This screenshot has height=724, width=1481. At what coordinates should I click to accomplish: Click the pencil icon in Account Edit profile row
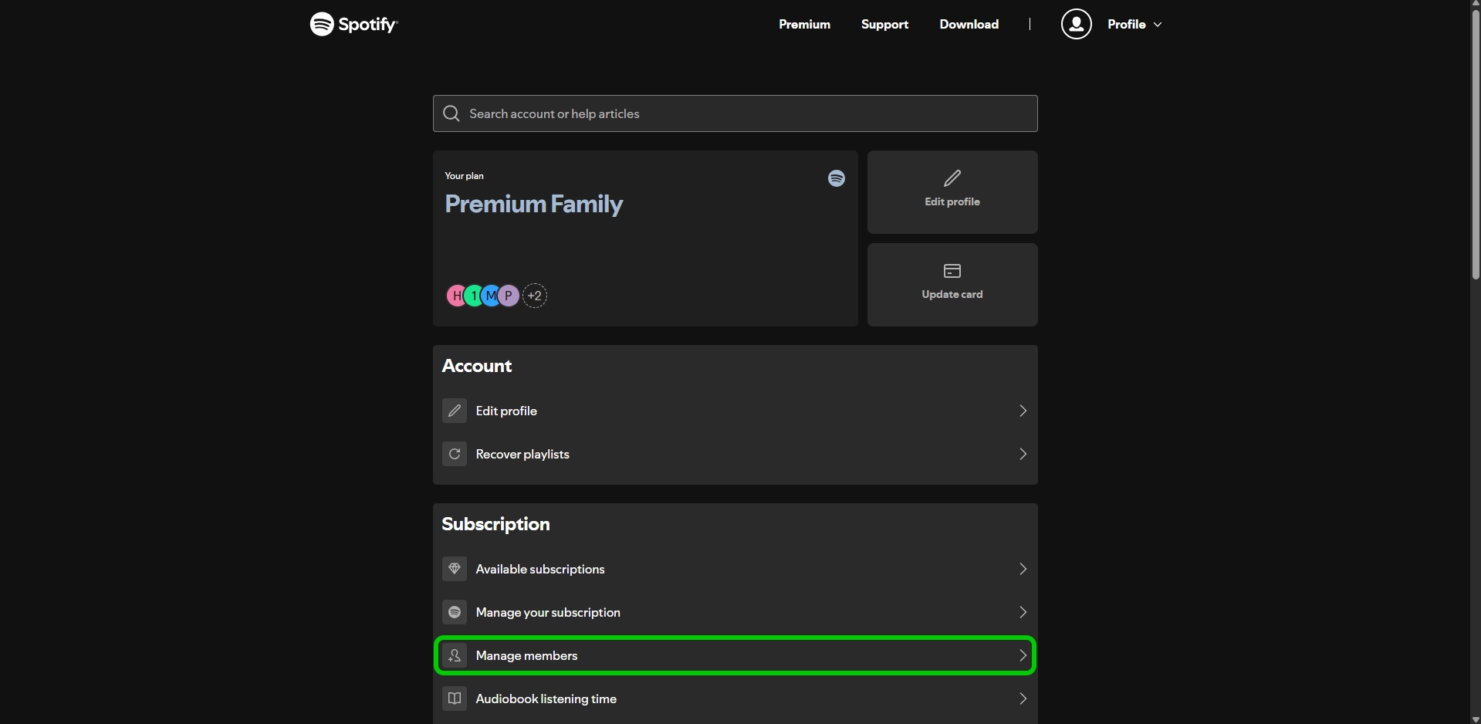pos(455,411)
